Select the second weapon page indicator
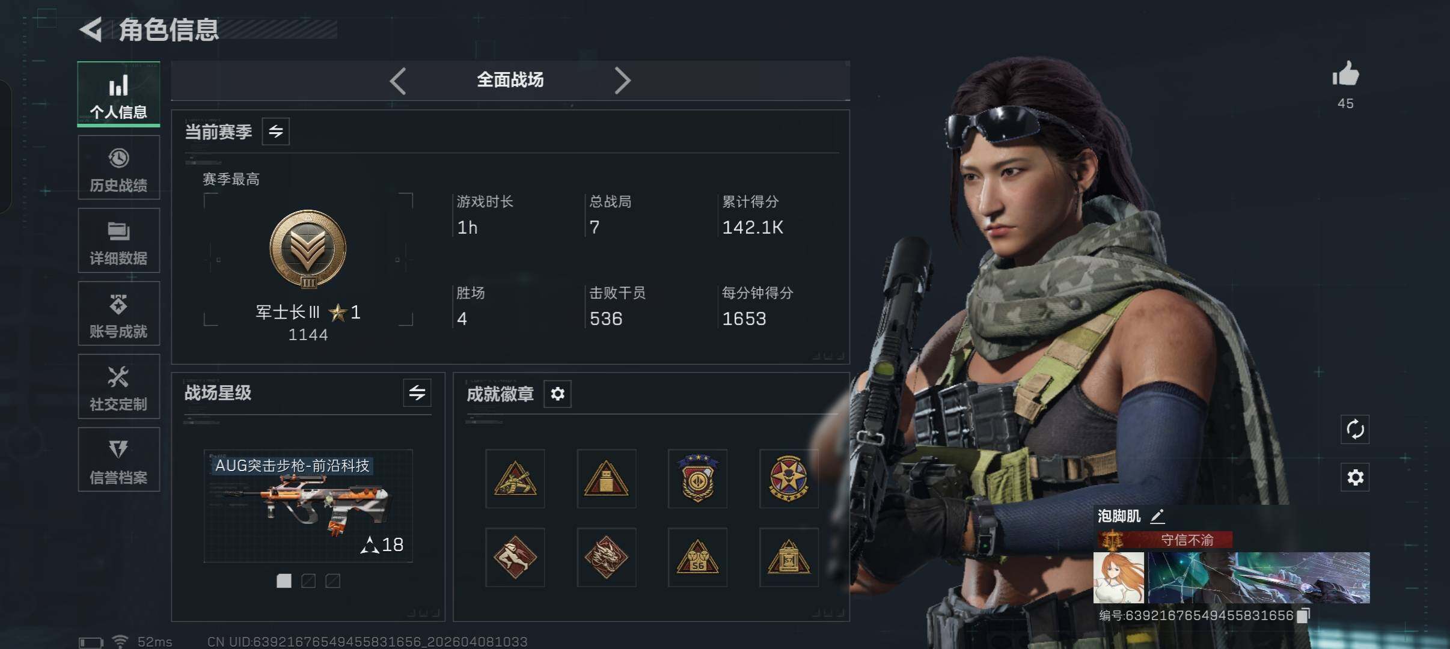The width and height of the screenshot is (1450, 649). pyautogui.click(x=308, y=580)
